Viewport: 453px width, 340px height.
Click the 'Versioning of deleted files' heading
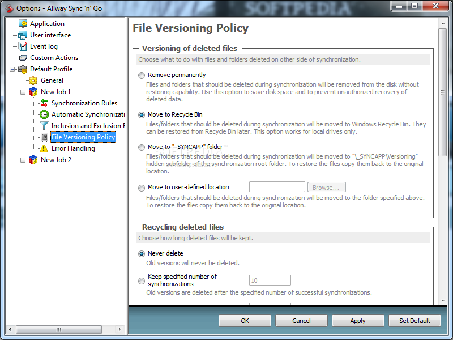point(190,48)
